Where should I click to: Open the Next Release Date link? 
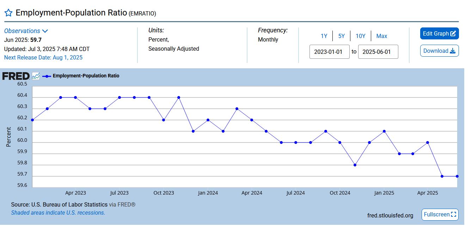coord(43,57)
